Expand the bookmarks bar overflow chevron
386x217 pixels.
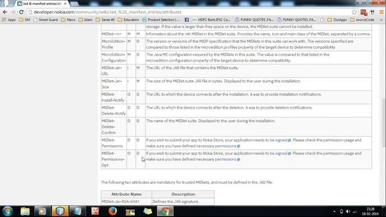pyautogui.click(x=381, y=20)
